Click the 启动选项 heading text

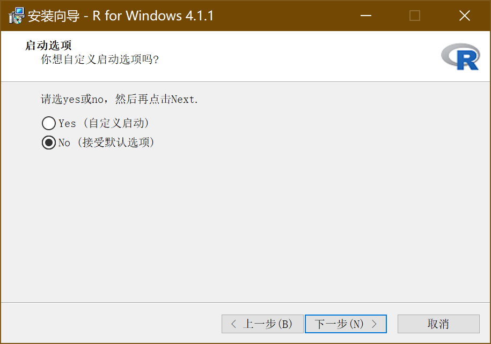[48, 46]
